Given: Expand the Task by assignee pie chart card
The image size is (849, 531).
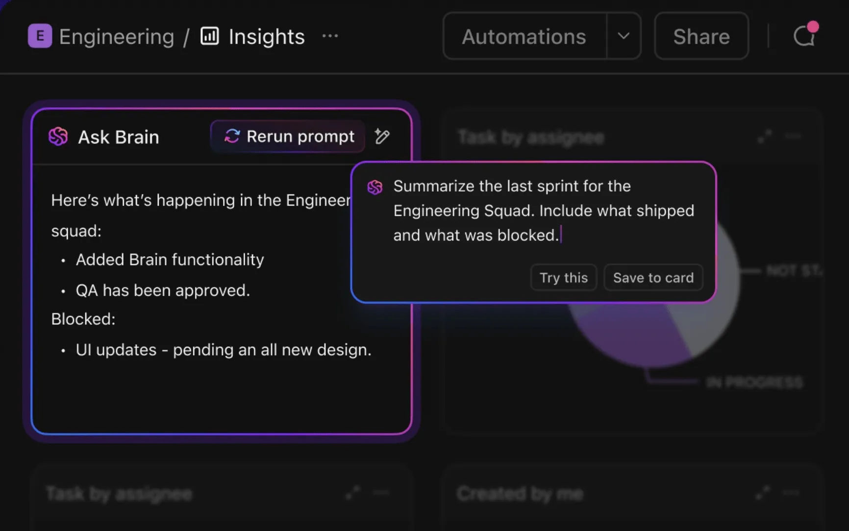Looking at the screenshot, I should (x=765, y=137).
